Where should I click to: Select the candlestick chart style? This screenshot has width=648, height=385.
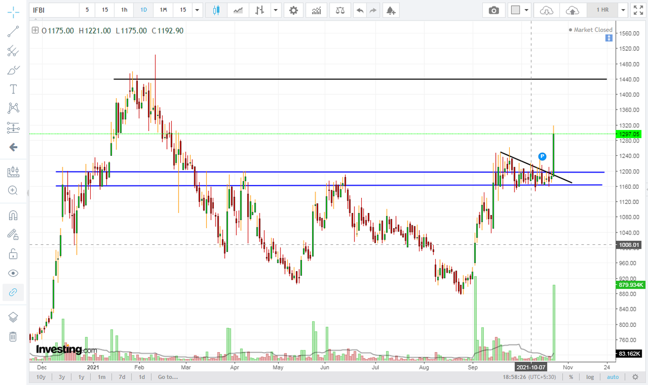pyautogui.click(x=216, y=10)
